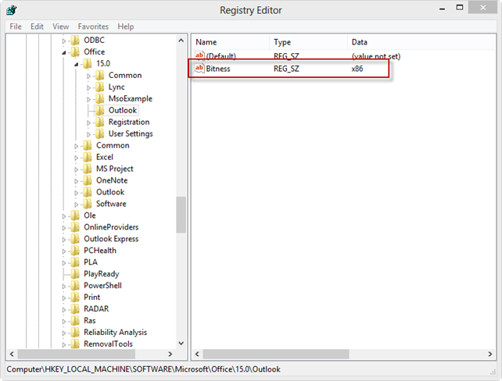
Task: Expand the Outlook key below OneNote
Action: coord(76,193)
